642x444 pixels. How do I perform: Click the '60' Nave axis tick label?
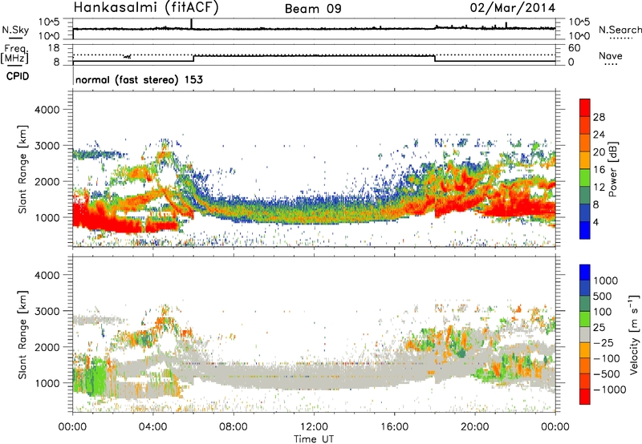tap(574, 48)
